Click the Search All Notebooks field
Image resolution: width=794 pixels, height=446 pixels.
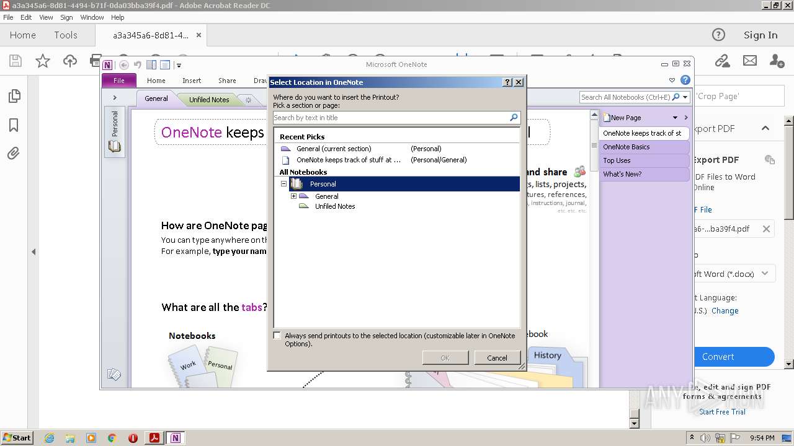tap(625, 97)
